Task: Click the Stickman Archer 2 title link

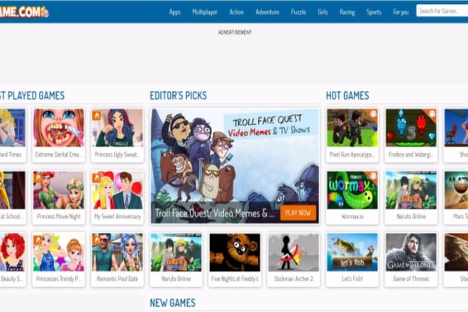Action: [x=294, y=279]
